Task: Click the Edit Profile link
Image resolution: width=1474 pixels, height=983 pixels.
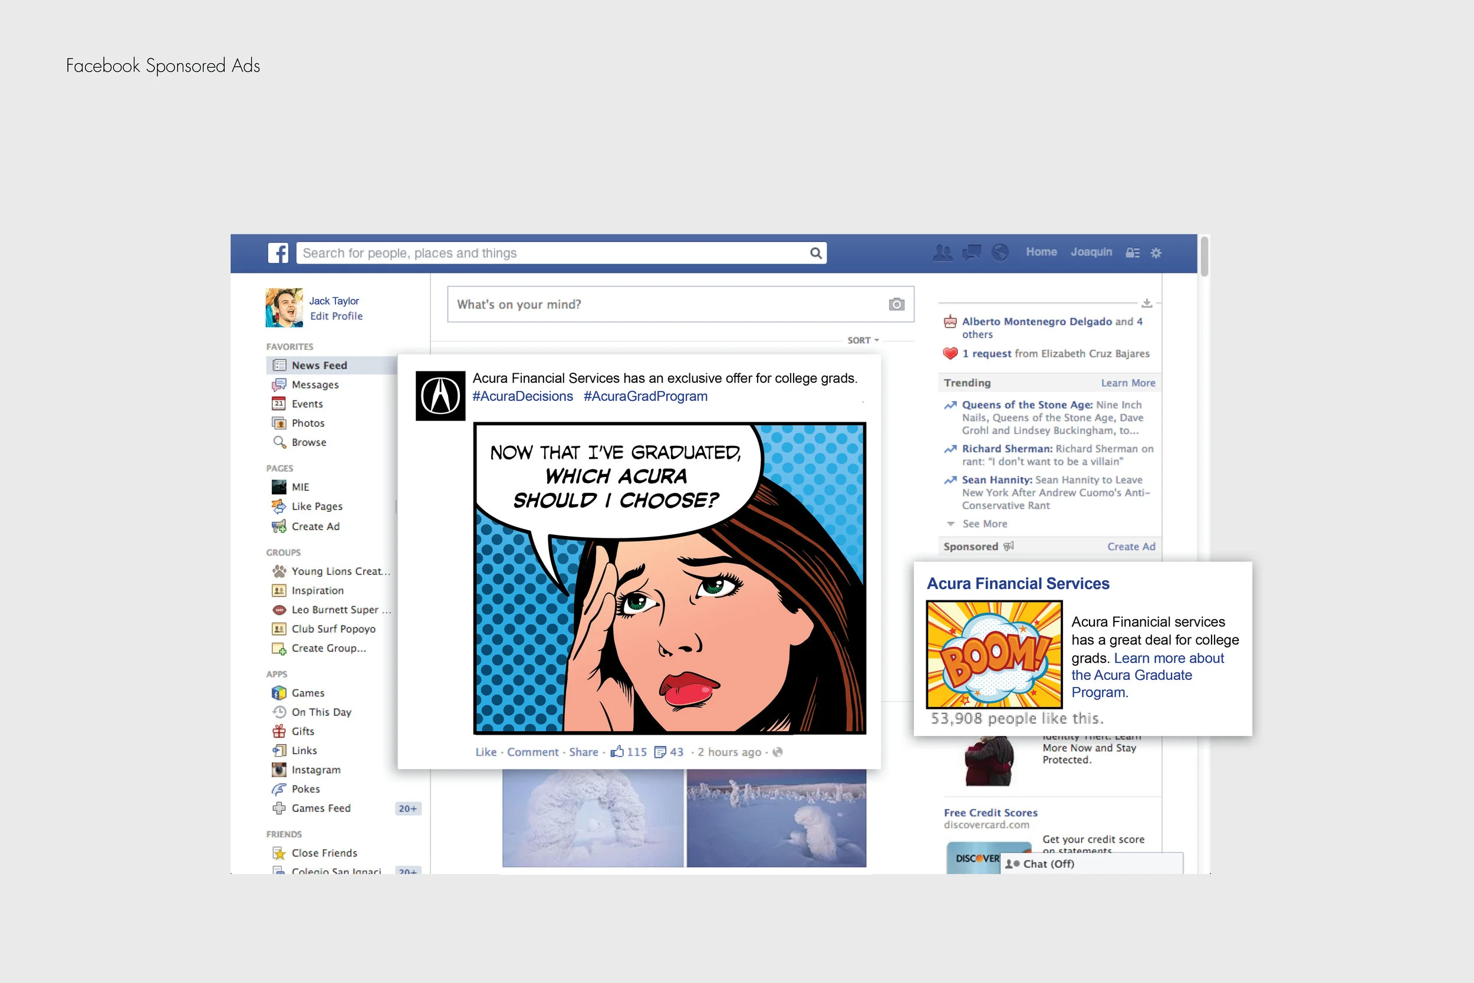Action: click(x=336, y=316)
